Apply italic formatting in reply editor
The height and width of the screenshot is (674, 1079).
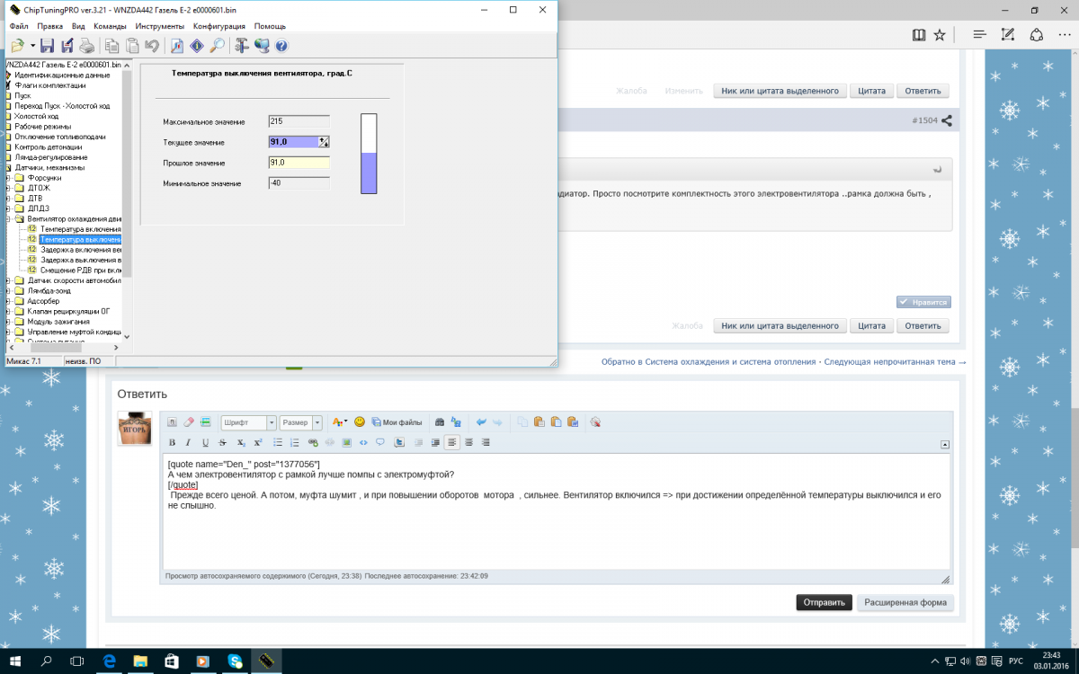pos(188,442)
